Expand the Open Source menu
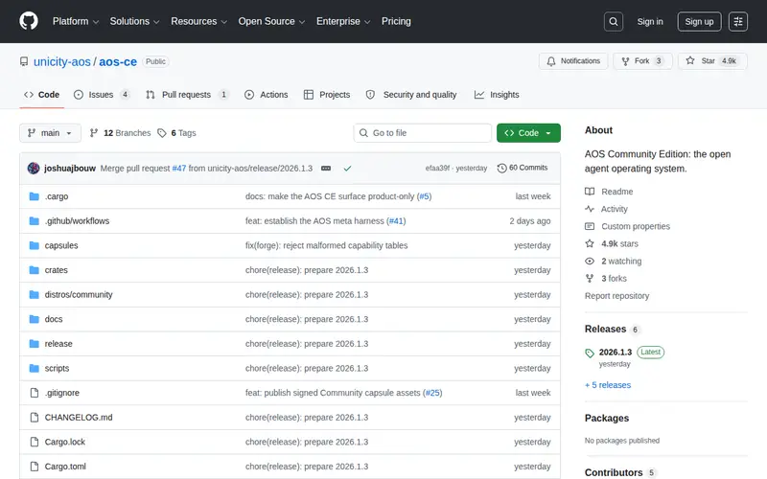 (x=271, y=21)
